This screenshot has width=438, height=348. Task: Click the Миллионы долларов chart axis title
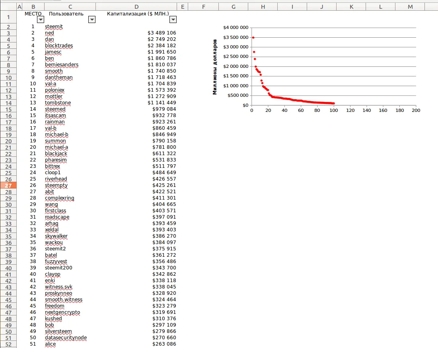click(x=215, y=67)
